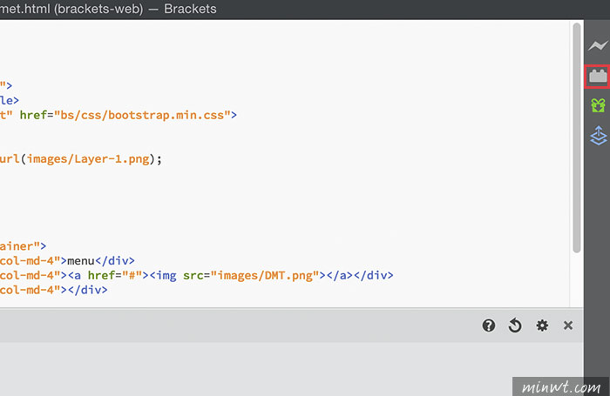Click the blue layers upload sidebar icon

[x=599, y=136]
